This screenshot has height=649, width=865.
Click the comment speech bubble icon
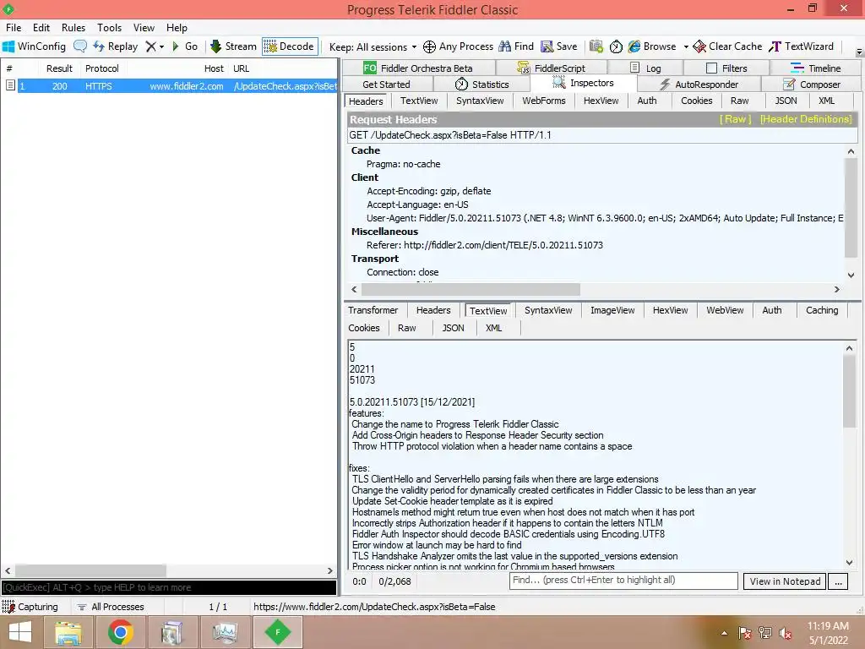click(80, 46)
